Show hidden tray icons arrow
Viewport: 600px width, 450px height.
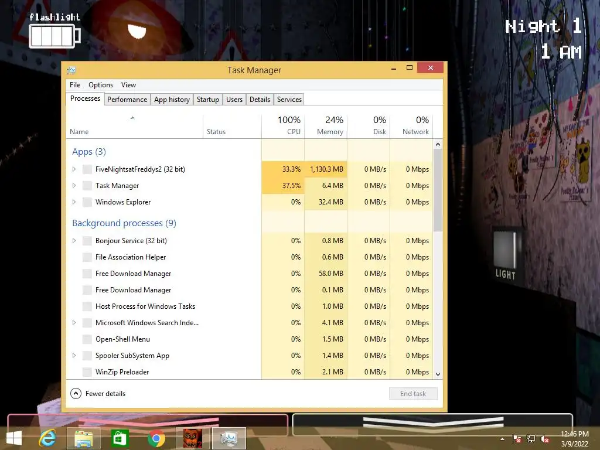(502, 439)
